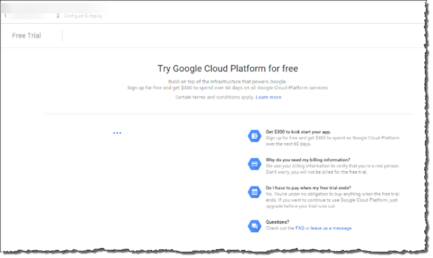The image size is (433, 258).
Task: Open the Learn more link
Action: [268, 97]
